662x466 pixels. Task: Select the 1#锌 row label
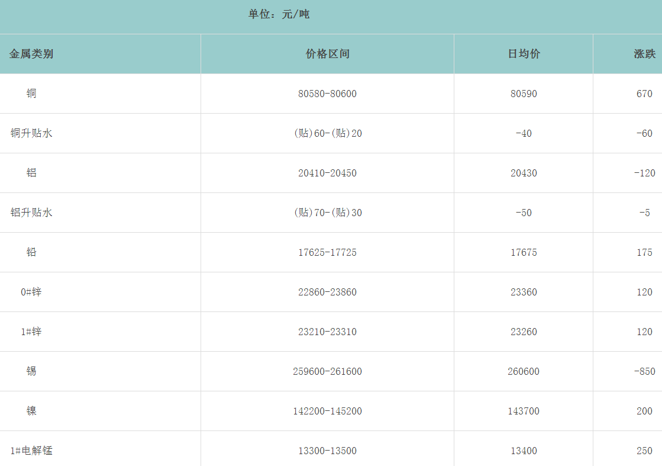[x=31, y=332]
